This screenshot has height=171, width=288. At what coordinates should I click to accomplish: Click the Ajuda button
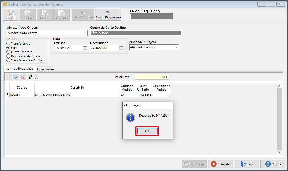coord(273,164)
